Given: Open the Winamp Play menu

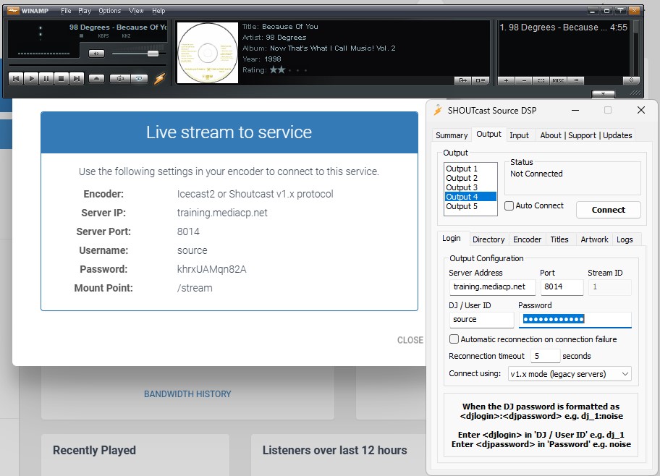Looking at the screenshot, I should [x=85, y=11].
